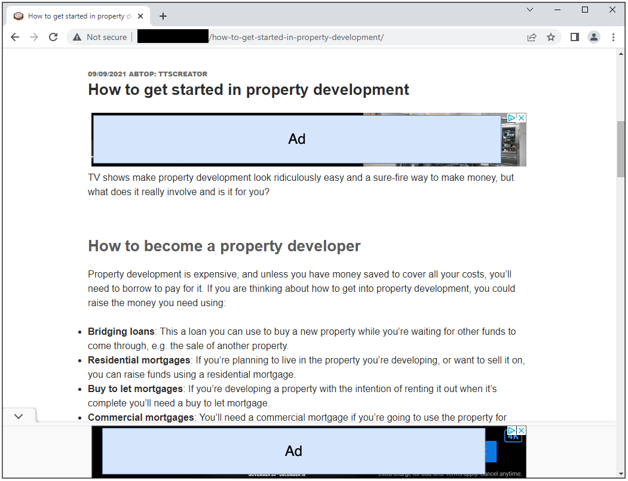Viewport: 628px width, 481px height.
Task: Open the Chrome profile avatar
Action: 593,36
